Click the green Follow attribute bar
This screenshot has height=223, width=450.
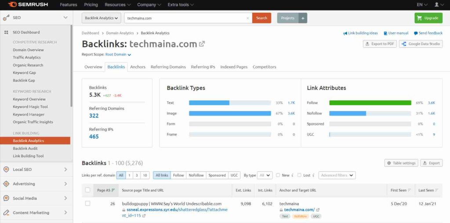[x=370, y=103]
